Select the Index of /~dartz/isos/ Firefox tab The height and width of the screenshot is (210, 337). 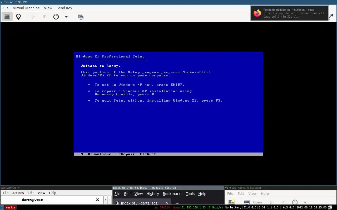[140, 203]
